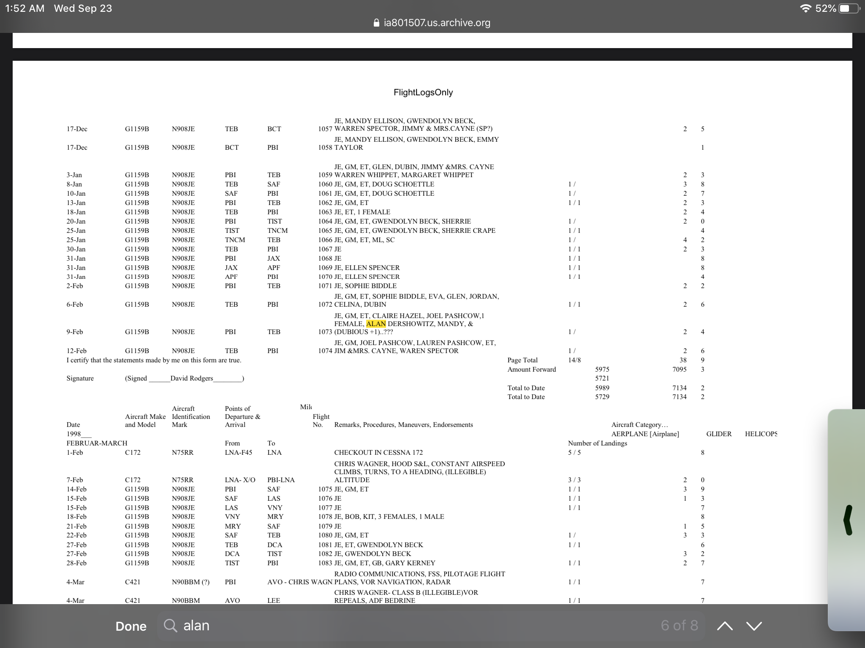Screen dimensions: 865x648
Task: Tap the slide-over panel handle on right edge
Action: coord(848,520)
